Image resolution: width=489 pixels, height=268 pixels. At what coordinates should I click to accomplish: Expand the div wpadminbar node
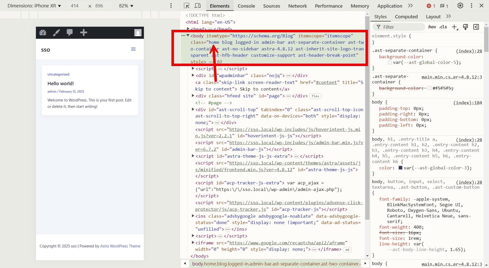point(193,75)
